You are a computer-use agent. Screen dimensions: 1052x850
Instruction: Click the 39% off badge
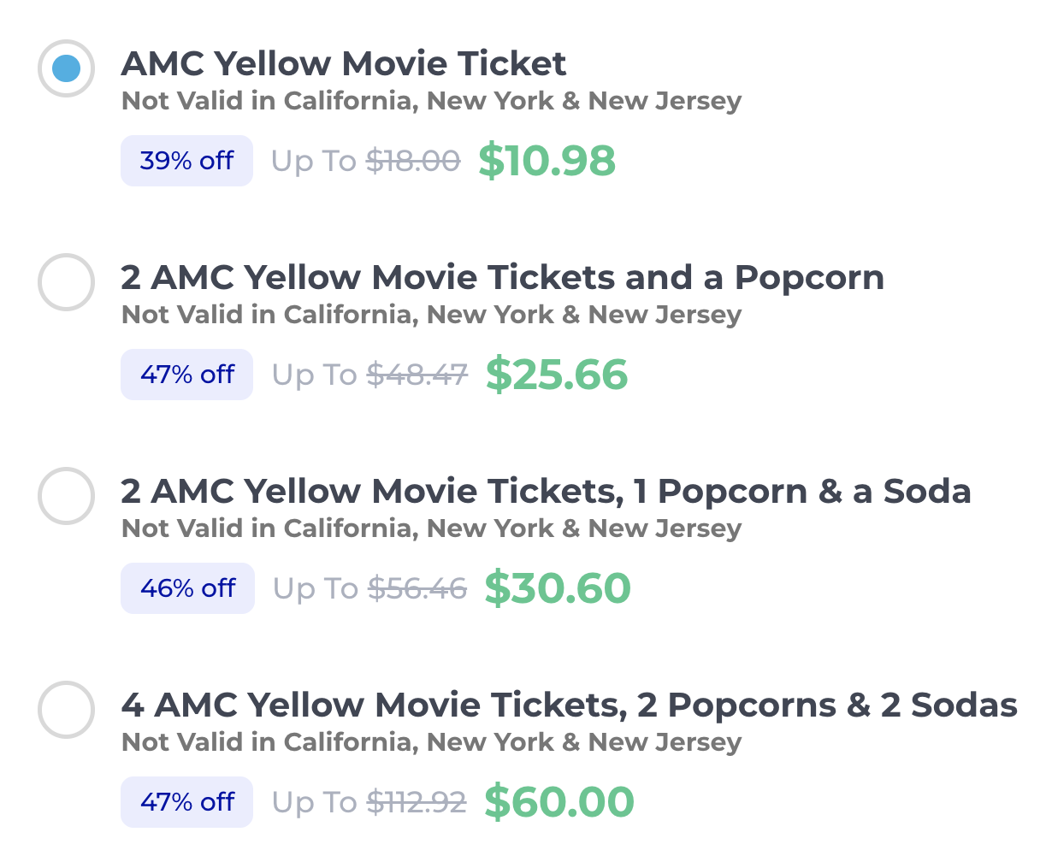(x=186, y=161)
